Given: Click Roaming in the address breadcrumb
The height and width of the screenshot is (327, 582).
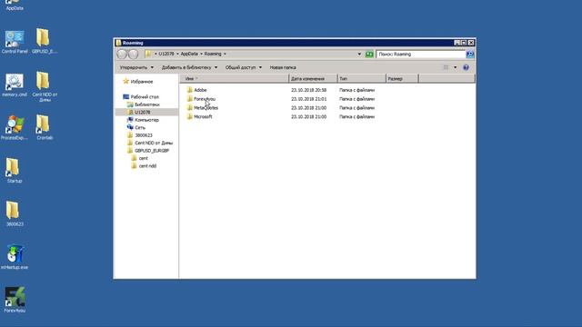Looking at the screenshot, I should pos(213,54).
